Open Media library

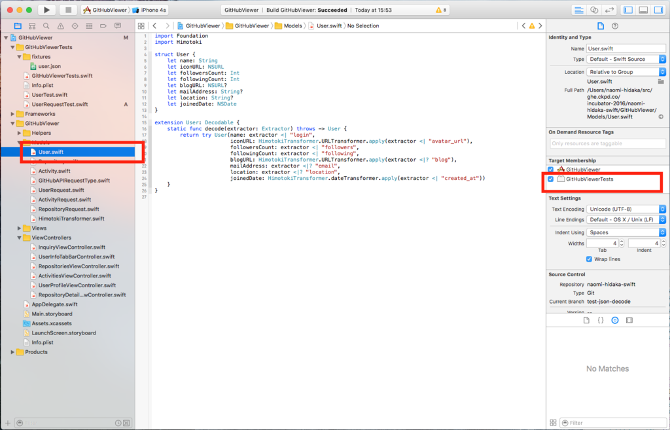629,320
